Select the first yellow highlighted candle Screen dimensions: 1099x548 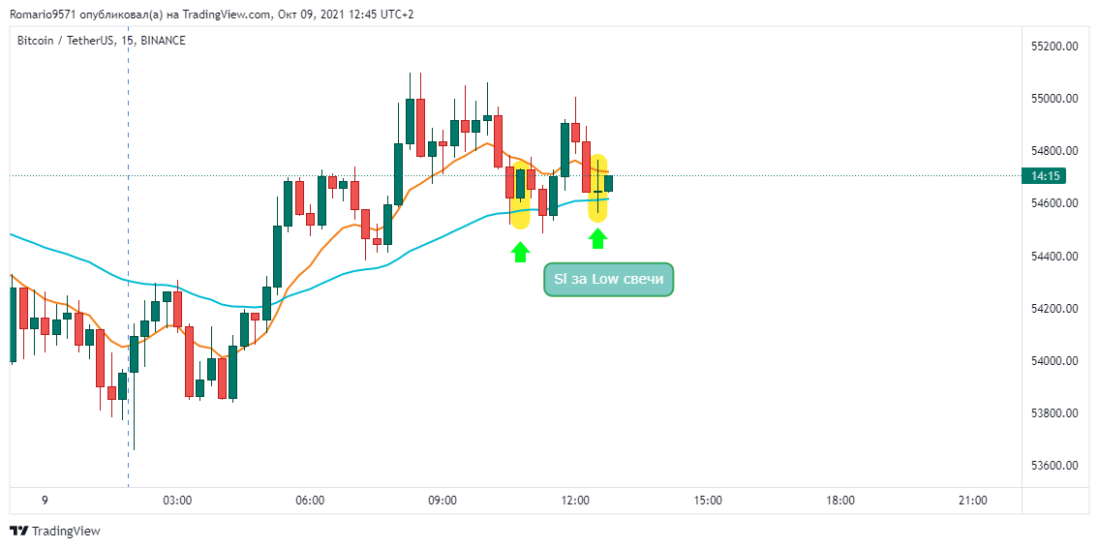pyautogui.click(x=520, y=194)
